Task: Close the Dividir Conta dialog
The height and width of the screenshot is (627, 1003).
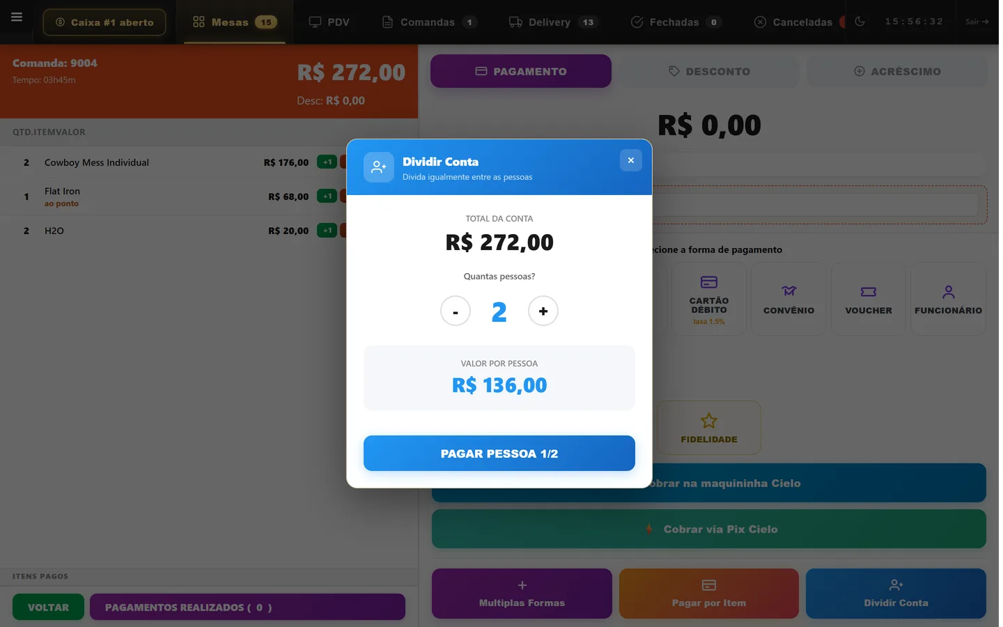Action: tap(630, 160)
